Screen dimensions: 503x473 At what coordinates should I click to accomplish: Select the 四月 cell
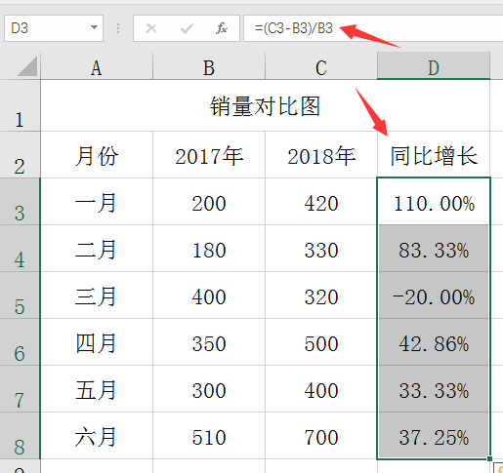(97, 341)
